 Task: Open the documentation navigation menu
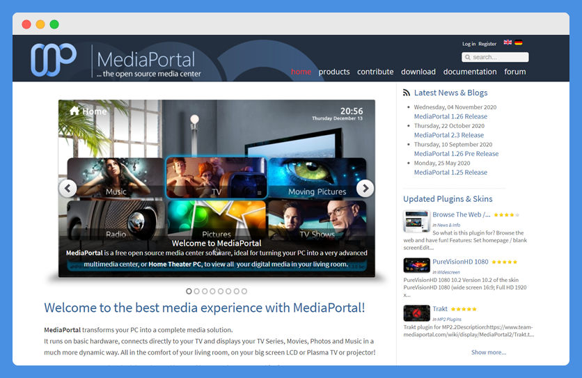(470, 72)
